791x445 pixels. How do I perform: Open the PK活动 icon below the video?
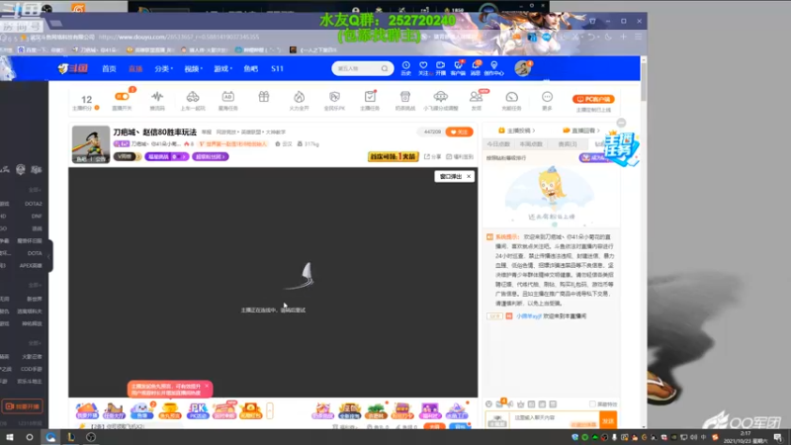click(197, 410)
